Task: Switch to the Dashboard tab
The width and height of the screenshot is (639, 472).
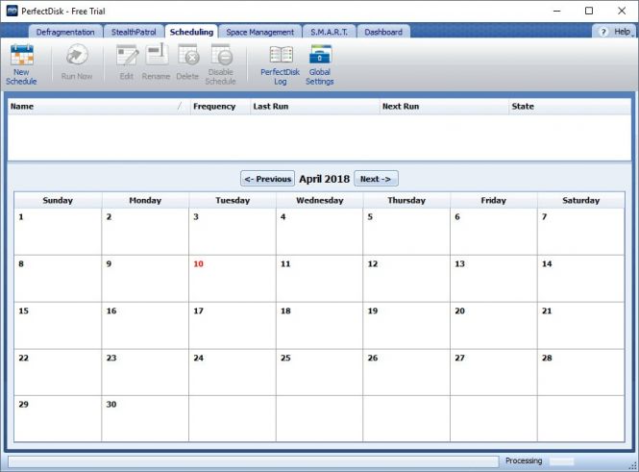Action: tap(383, 32)
